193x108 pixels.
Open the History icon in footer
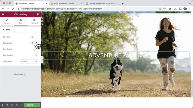[x=12, y=105]
